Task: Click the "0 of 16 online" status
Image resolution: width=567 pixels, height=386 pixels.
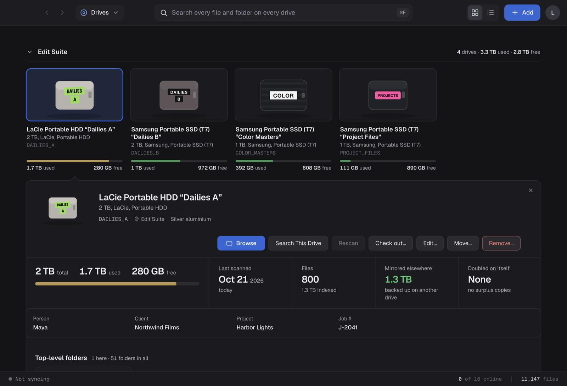Action: pos(480,379)
